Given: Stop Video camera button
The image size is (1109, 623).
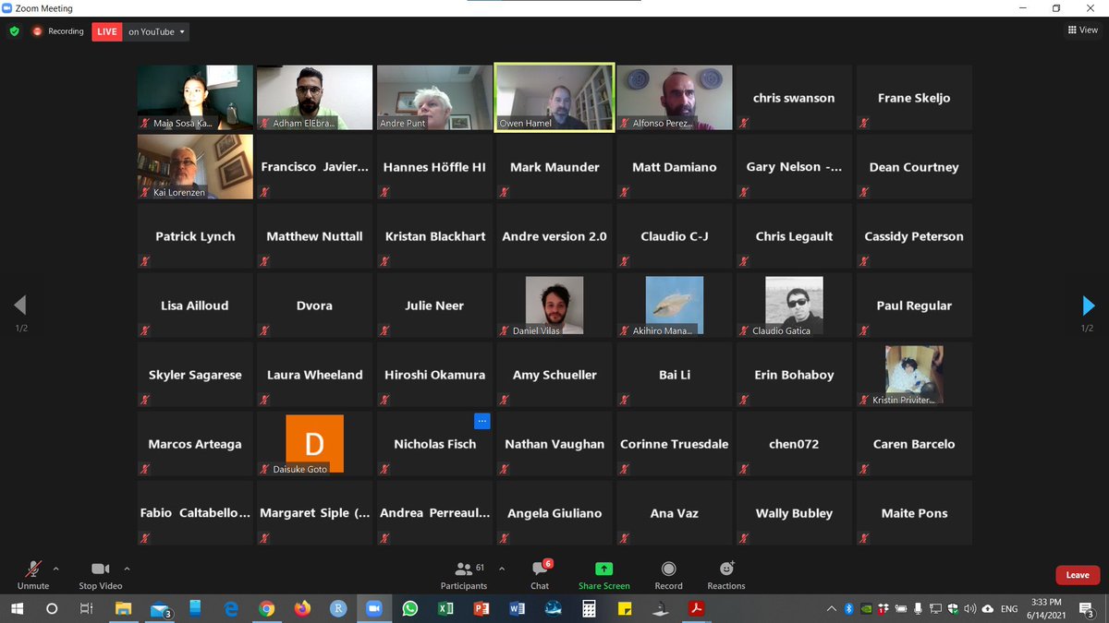Looking at the screenshot, I should [100, 574].
